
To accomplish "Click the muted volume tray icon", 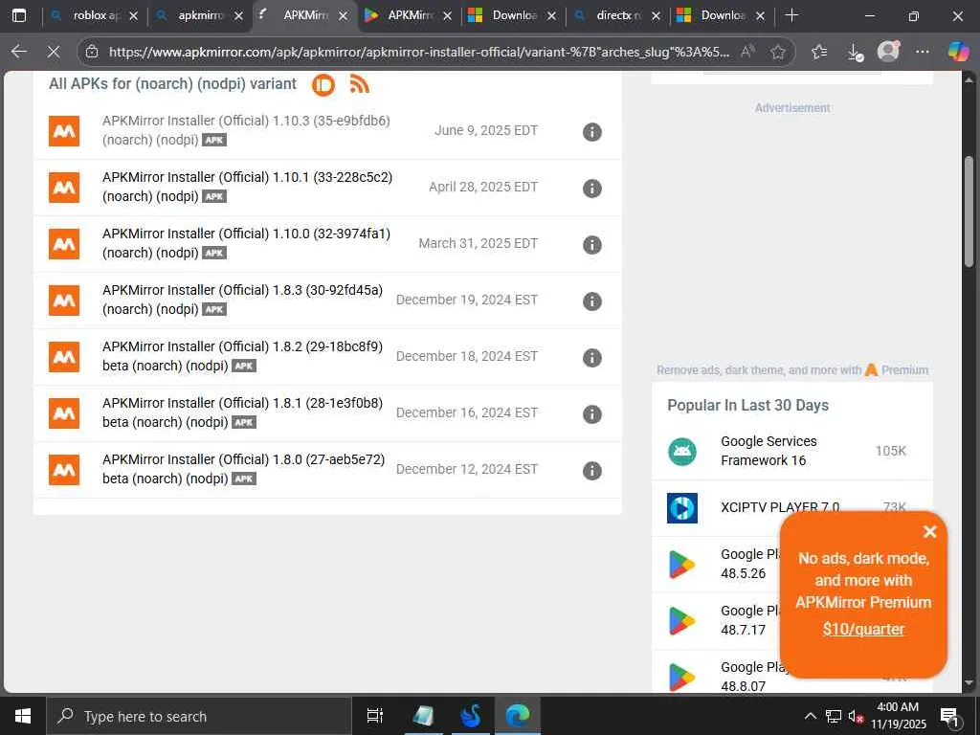I will click(x=856, y=716).
